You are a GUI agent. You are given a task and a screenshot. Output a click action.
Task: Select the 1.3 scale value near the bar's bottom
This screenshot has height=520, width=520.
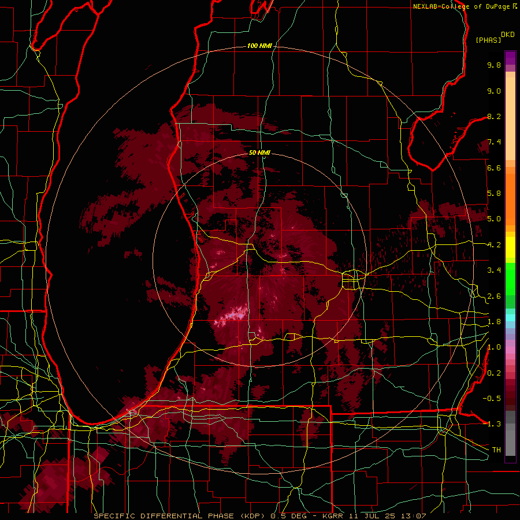pos(494,424)
